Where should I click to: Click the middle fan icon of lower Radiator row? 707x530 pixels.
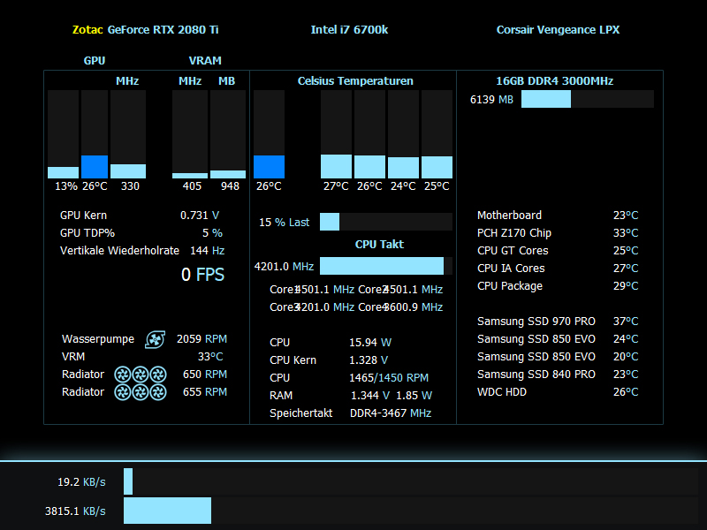pos(141,392)
